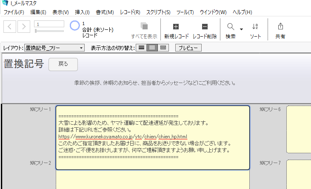The image size is (311, 189).
Task: Click the %%フリー7 text field
Action: tap(299, 174)
